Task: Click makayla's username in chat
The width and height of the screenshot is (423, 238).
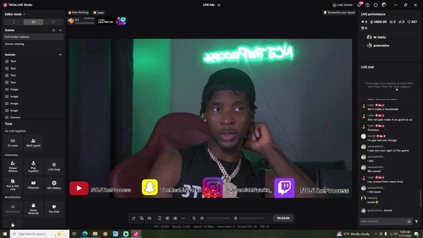Action: (372, 198)
